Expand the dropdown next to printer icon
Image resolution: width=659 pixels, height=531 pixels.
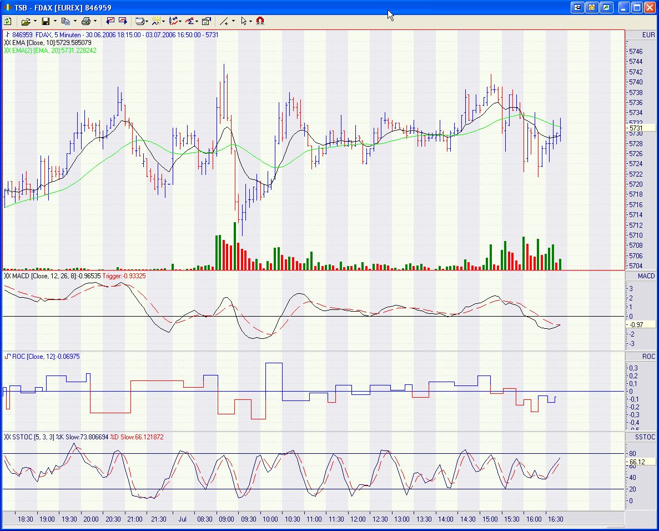coord(95,21)
